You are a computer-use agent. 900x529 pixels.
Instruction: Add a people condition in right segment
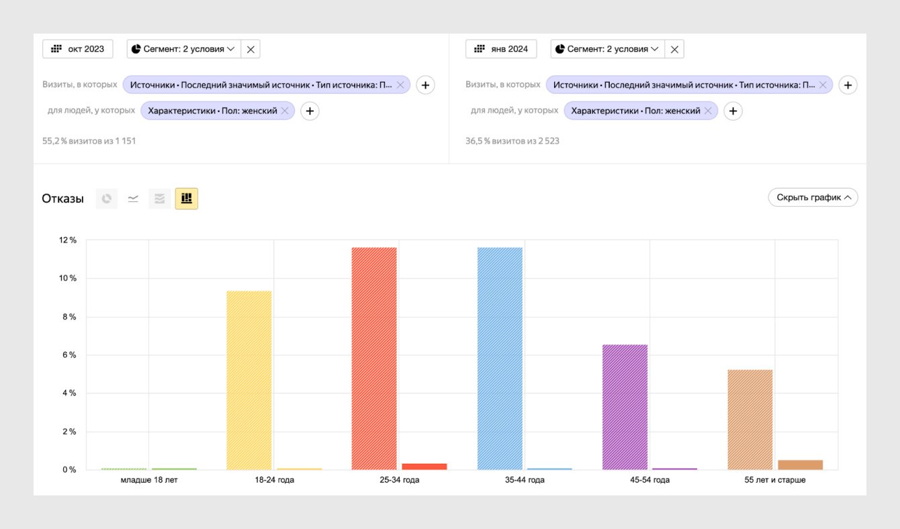[x=733, y=111]
